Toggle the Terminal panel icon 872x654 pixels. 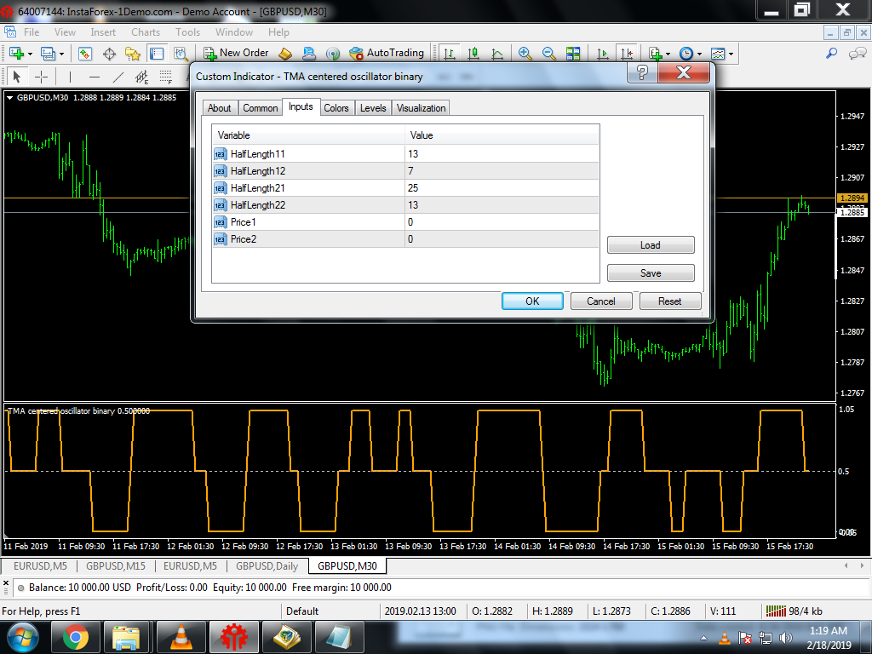(x=157, y=54)
